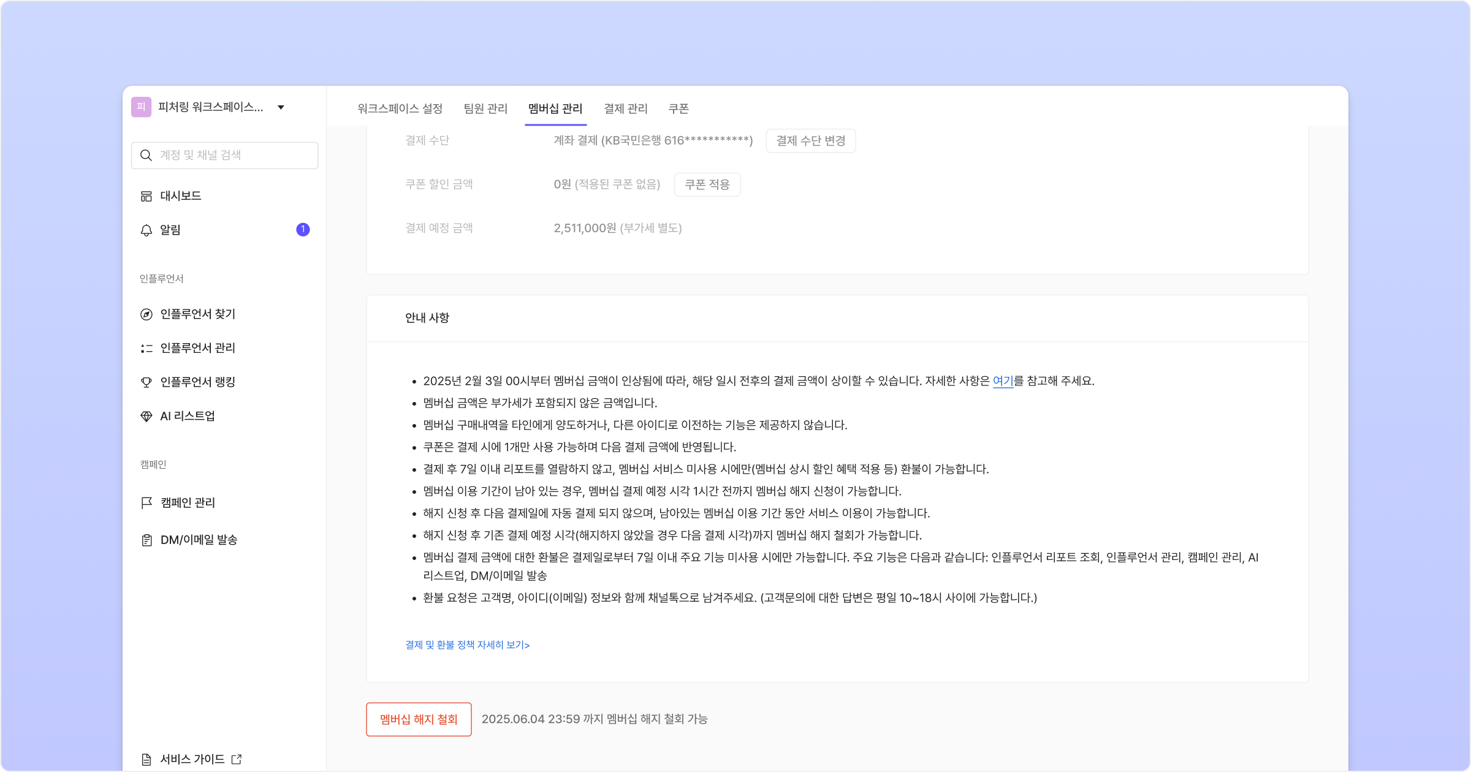Click the diamond icon for AI 리스트업

(146, 417)
